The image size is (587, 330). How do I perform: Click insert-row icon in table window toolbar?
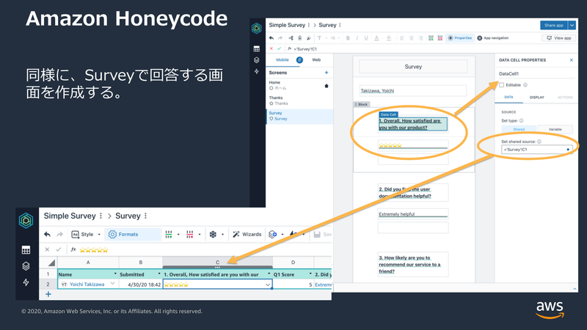point(169,234)
